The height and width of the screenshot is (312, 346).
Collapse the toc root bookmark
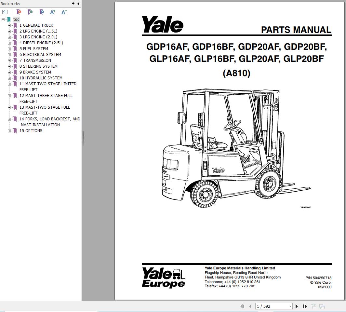click(x=3, y=20)
